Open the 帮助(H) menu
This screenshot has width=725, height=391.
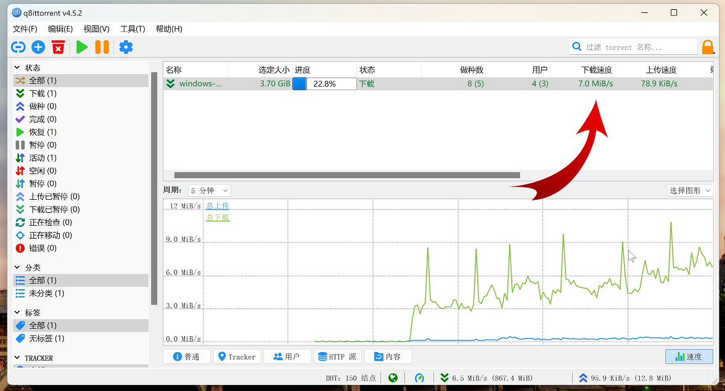click(x=169, y=29)
